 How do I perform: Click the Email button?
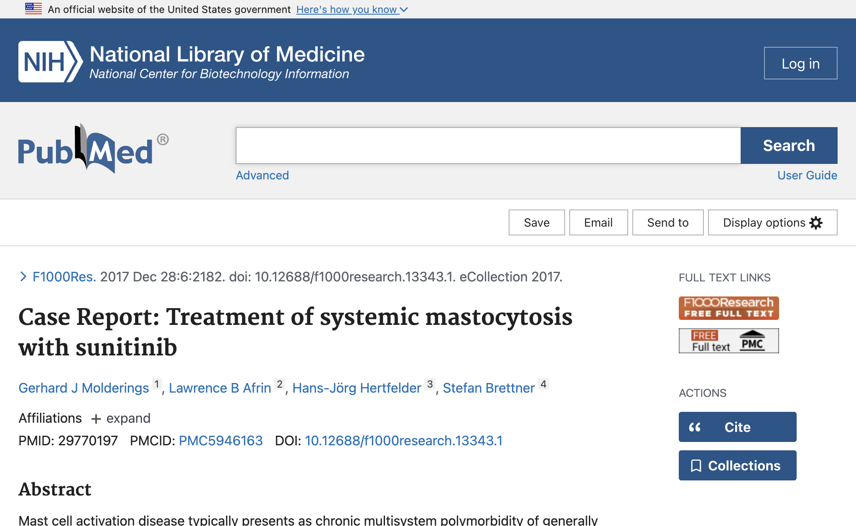(599, 222)
